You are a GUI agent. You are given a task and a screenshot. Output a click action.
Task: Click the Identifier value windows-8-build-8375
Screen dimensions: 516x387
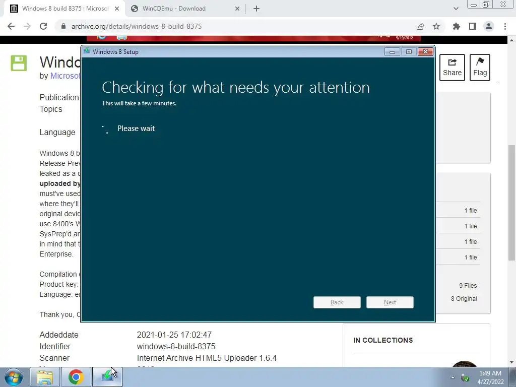tap(176, 346)
